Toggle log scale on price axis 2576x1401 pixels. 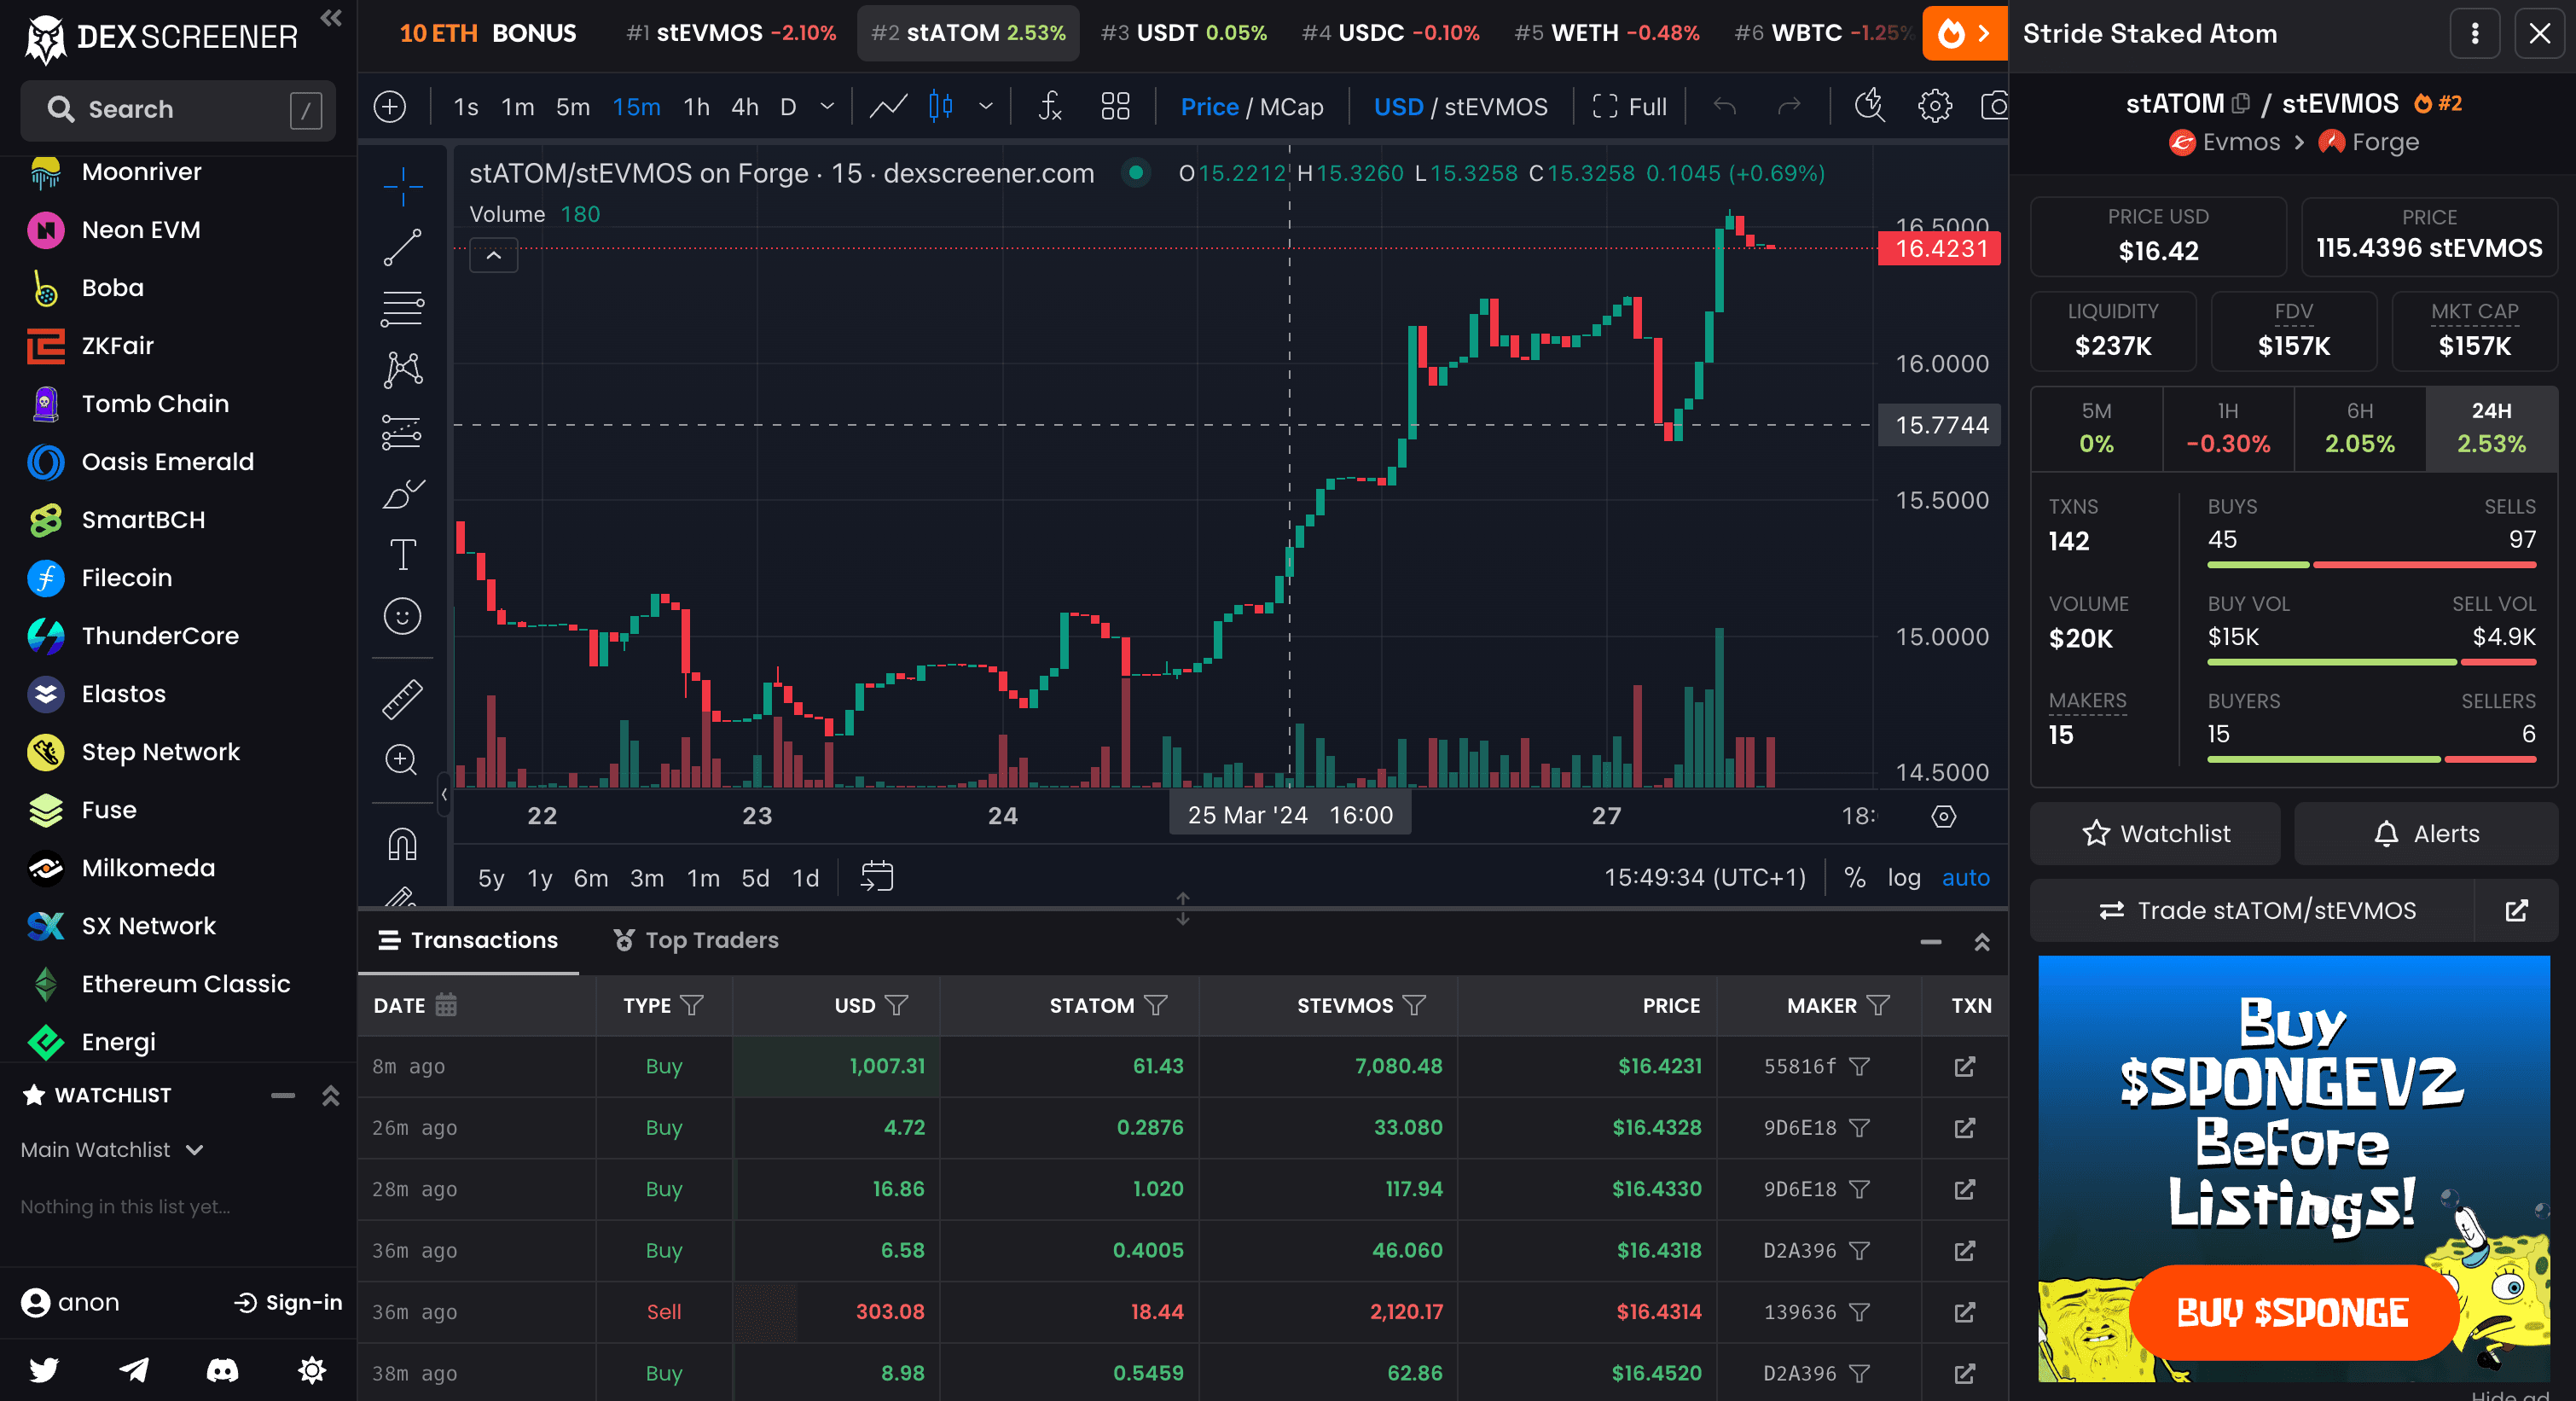(x=1904, y=878)
